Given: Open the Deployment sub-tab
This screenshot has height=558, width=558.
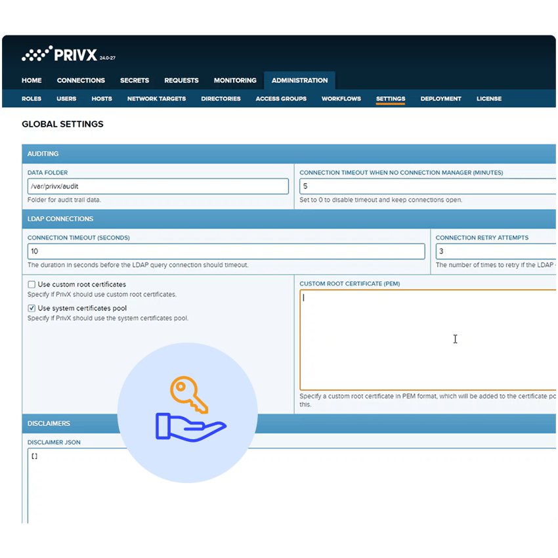Looking at the screenshot, I should pyautogui.click(x=440, y=98).
